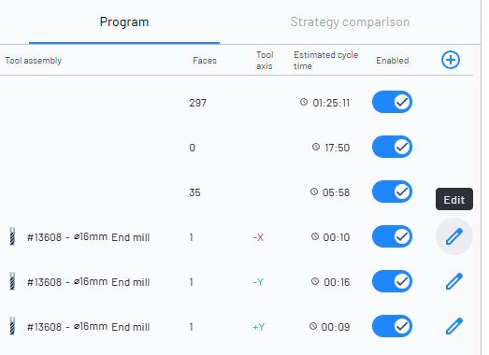The height and width of the screenshot is (355, 489).
Task: Click the blue plus add operation icon
Action: tap(451, 60)
